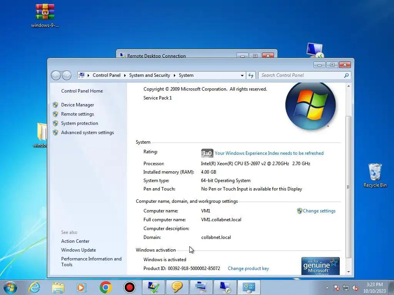394x295 pixels.
Task: Launch Internet Explorer from taskbar
Action: click(x=34, y=287)
